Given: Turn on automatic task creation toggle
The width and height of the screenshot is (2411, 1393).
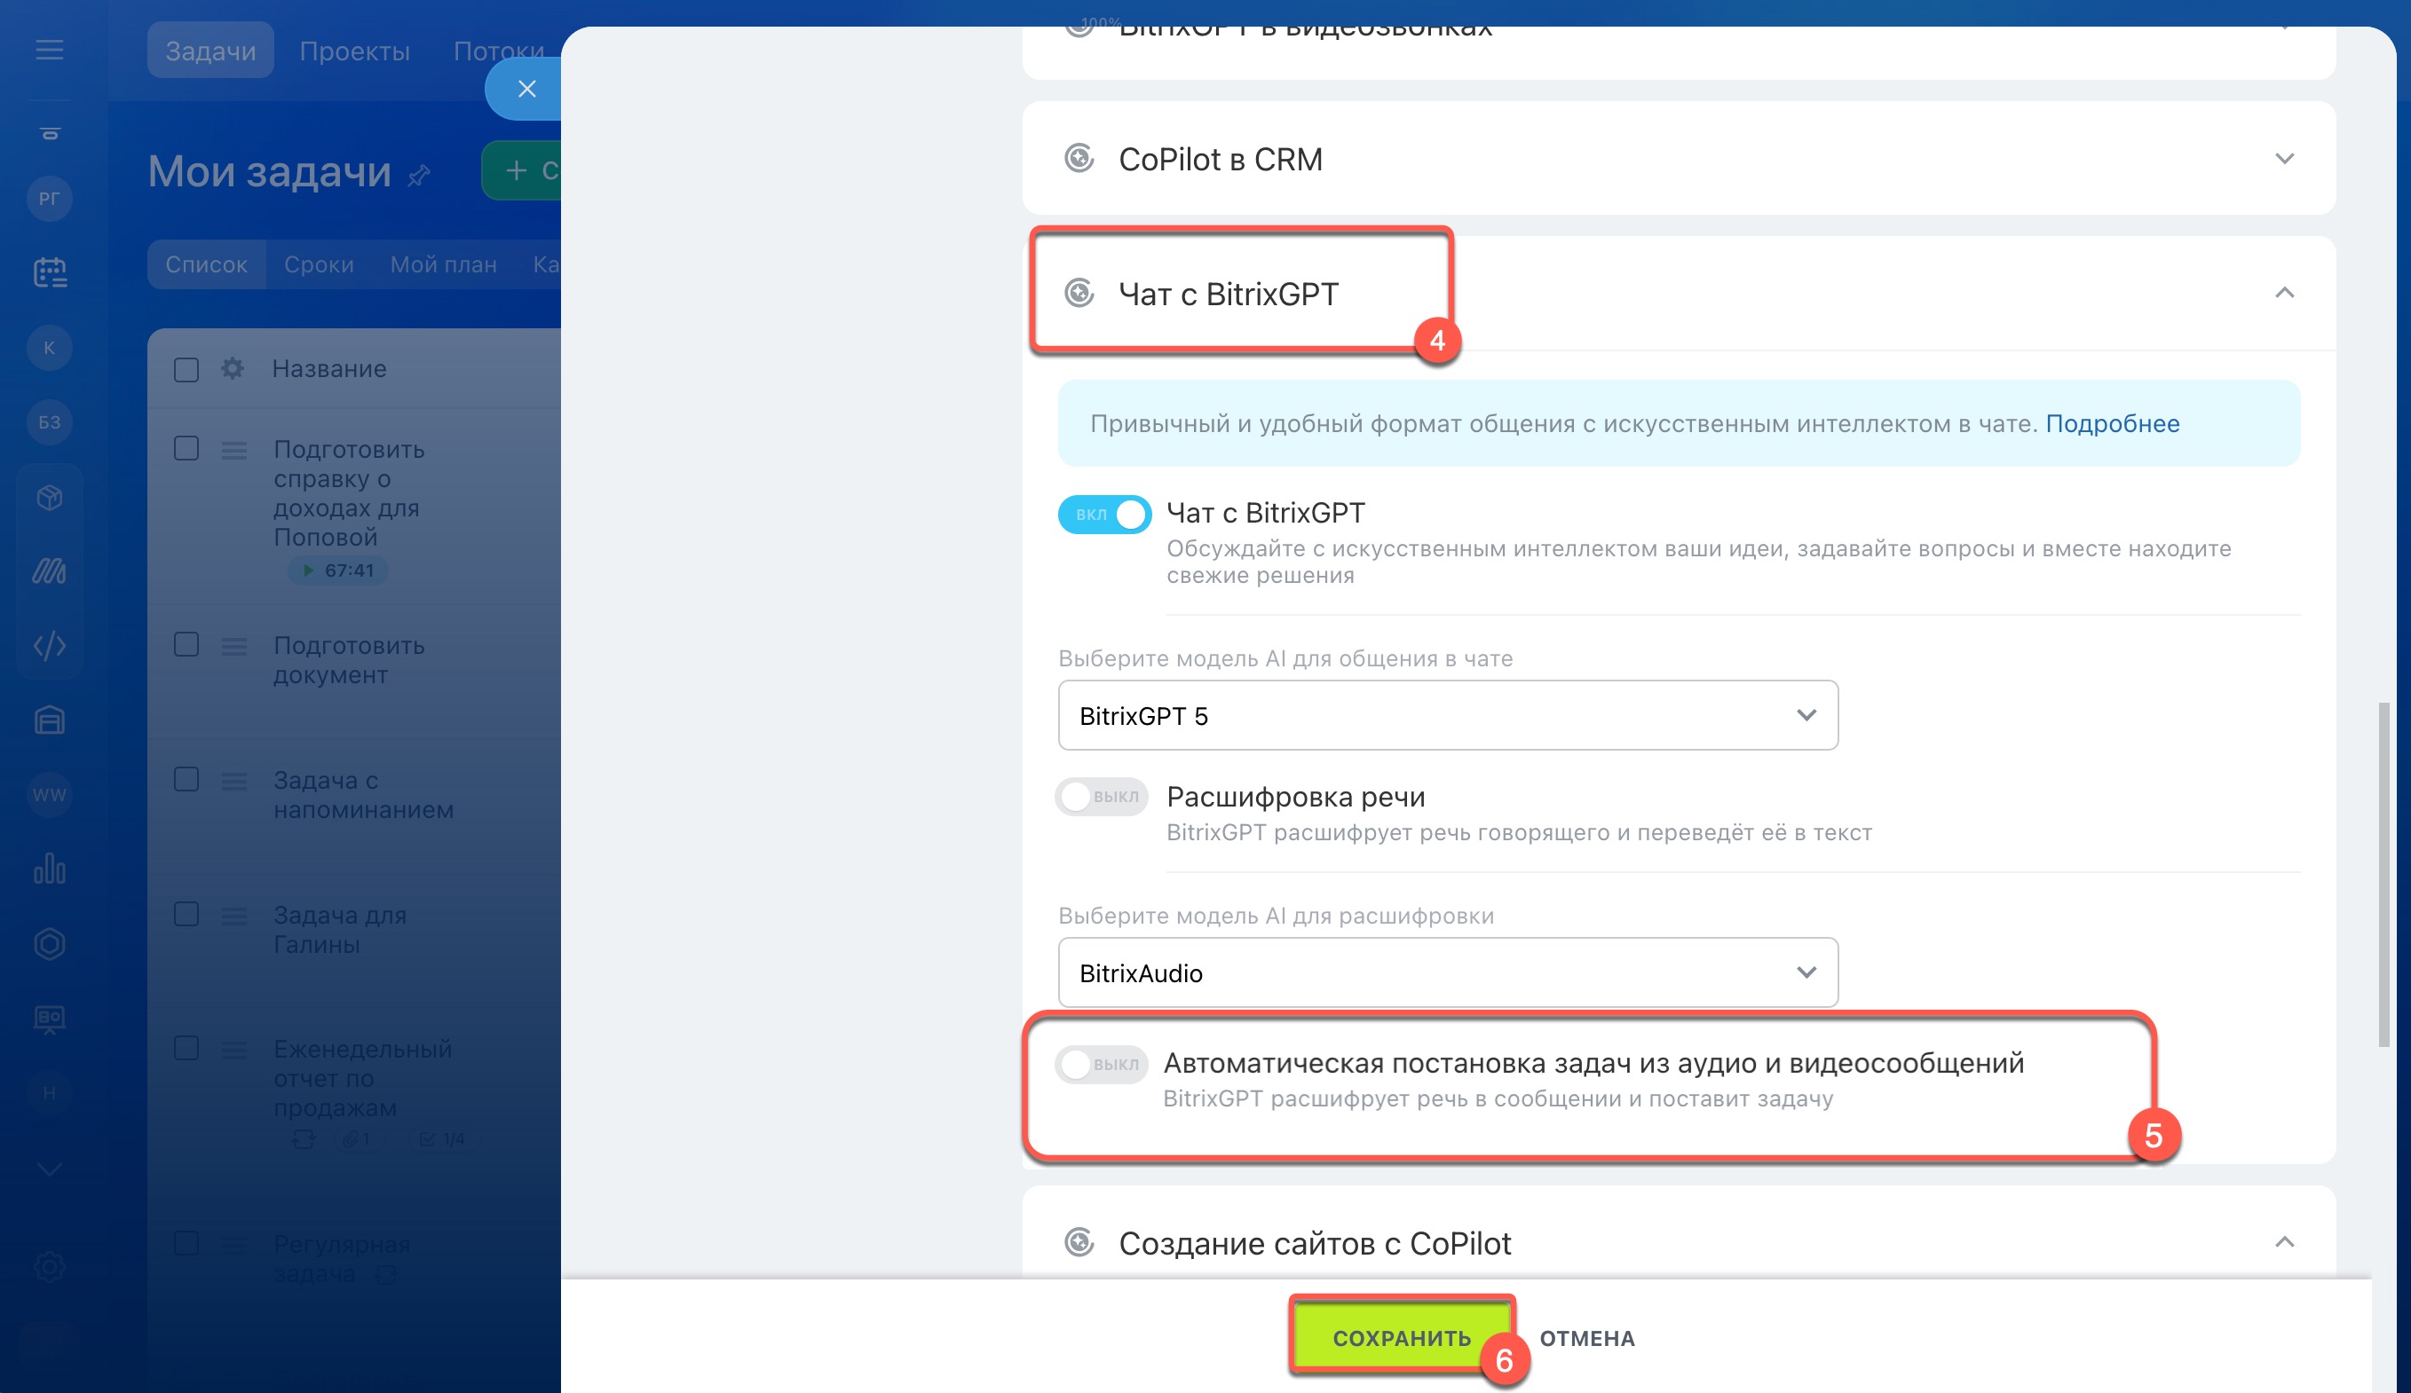Looking at the screenshot, I should tap(1102, 1064).
